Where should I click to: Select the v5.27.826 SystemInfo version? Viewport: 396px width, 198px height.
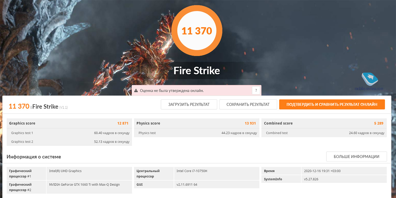[311, 179]
